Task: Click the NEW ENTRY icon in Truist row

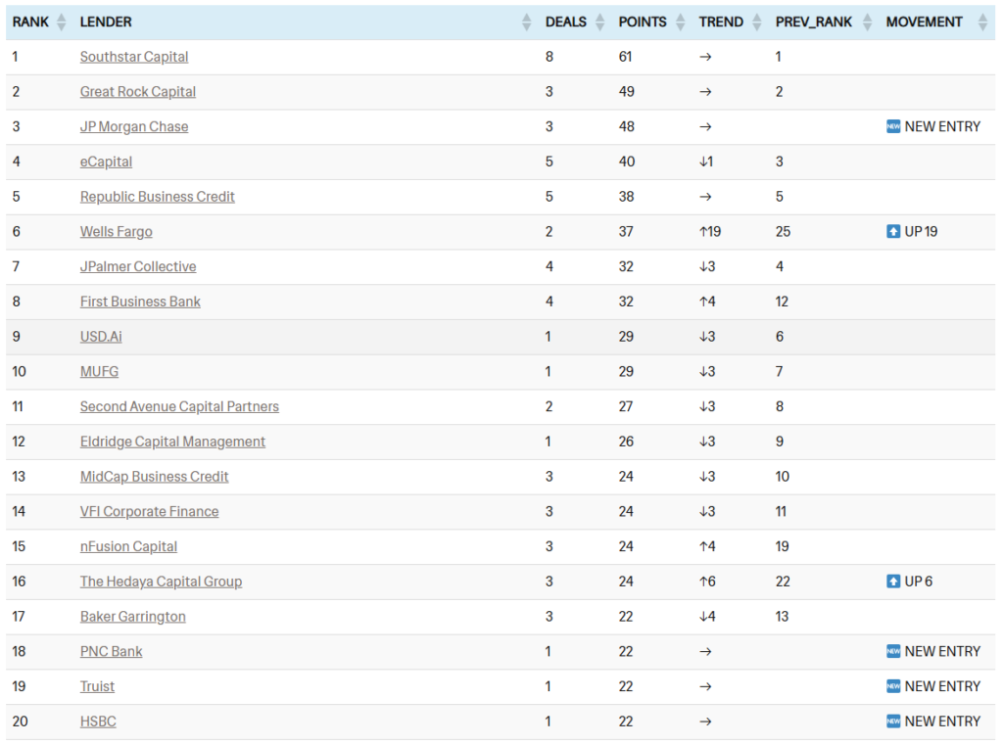Action: click(893, 686)
